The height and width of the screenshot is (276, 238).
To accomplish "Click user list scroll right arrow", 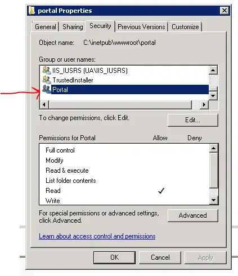I will [x=204, y=104].
